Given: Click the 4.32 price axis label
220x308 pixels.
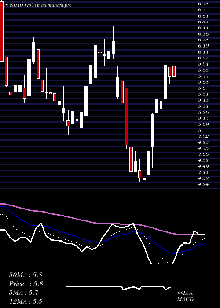Looking at the screenshot, I should click(x=203, y=178).
